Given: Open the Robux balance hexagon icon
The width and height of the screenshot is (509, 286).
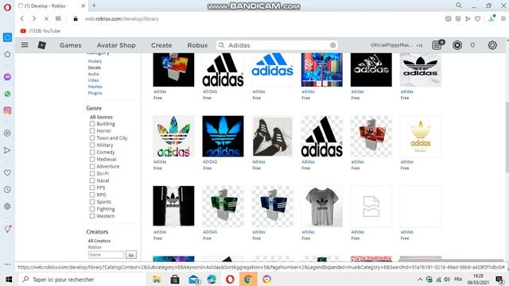Looking at the screenshot, I should click(457, 45).
